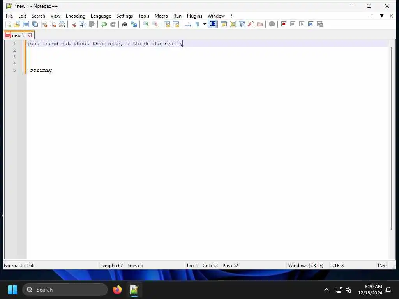Open the Encoding menu

tap(76, 16)
